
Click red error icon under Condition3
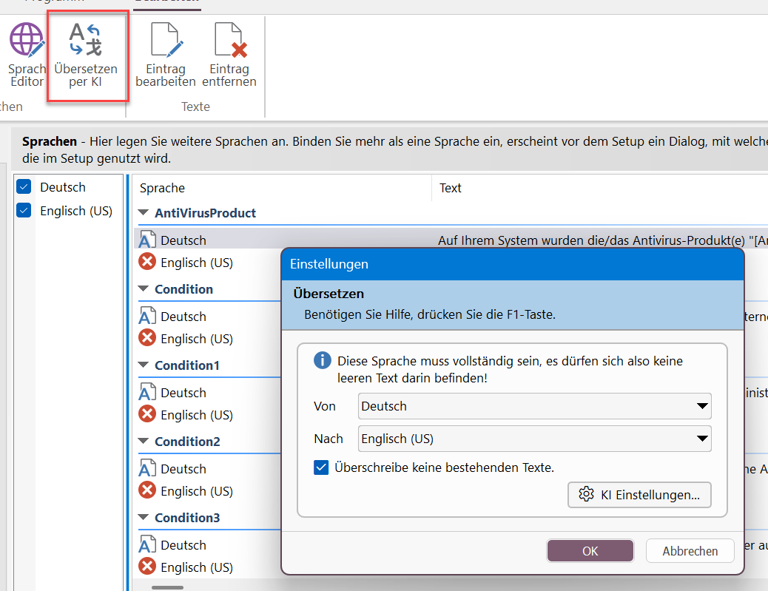point(147,567)
